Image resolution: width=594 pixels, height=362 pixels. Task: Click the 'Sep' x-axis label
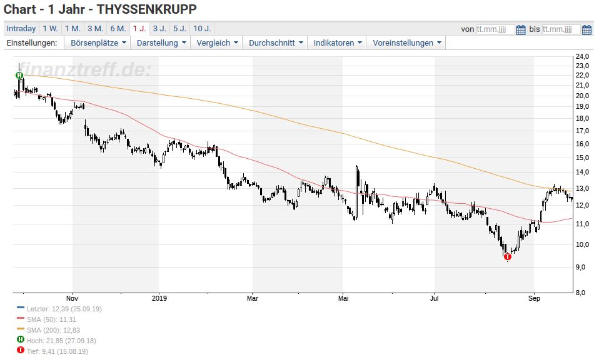(534, 298)
